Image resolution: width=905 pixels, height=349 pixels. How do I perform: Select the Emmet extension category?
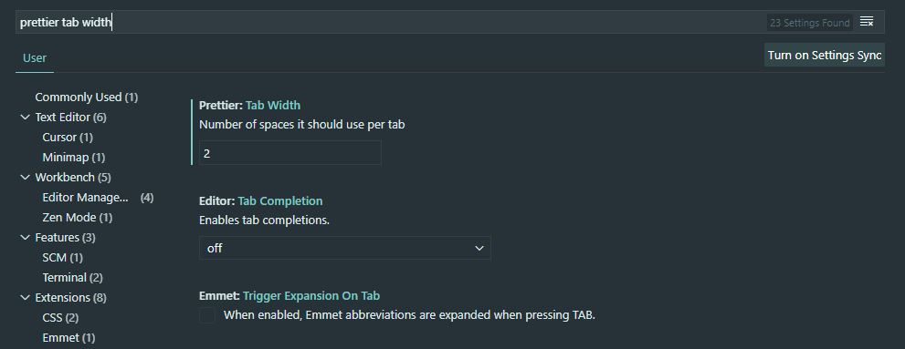[x=68, y=337]
